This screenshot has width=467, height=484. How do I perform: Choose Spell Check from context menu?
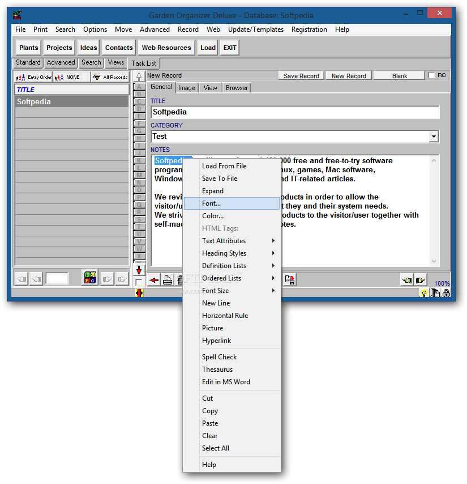tap(232, 357)
